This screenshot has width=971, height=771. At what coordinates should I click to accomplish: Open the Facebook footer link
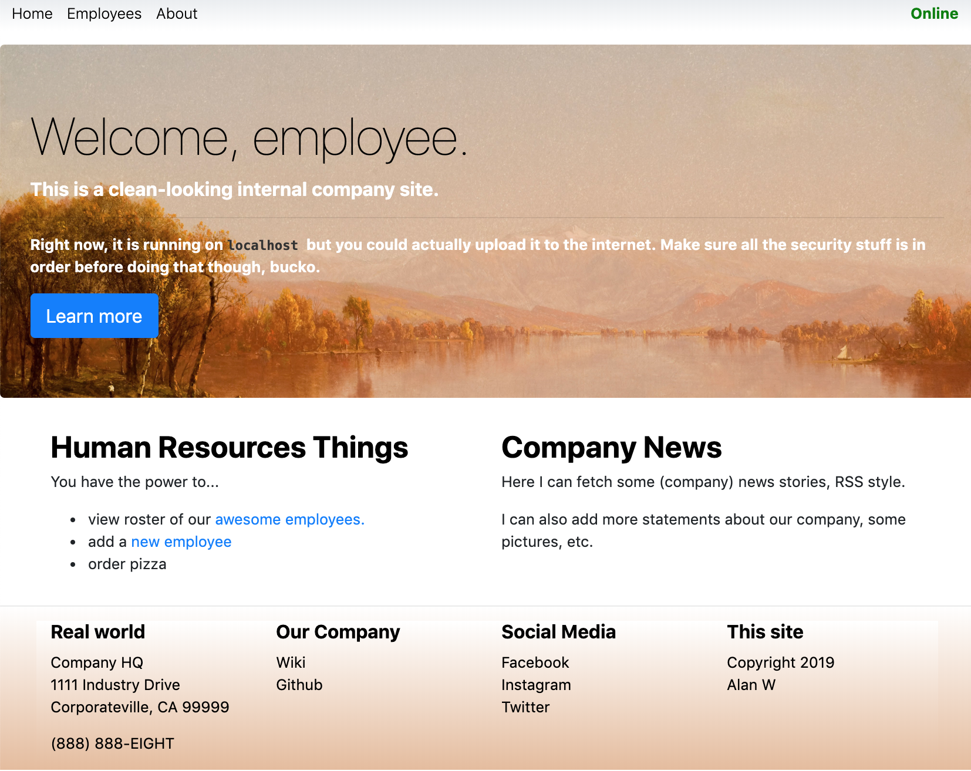535,662
